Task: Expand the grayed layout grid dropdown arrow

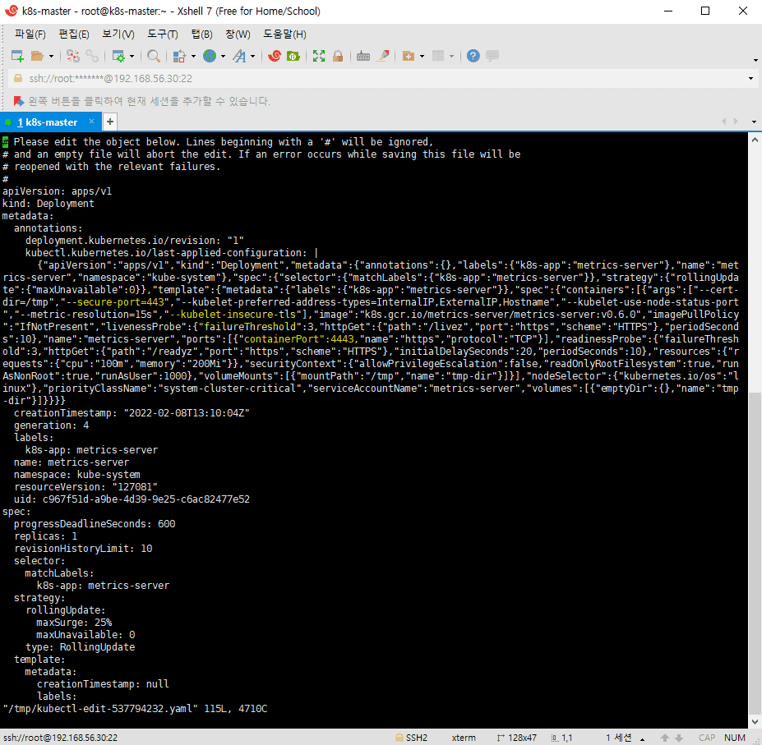Action: (x=451, y=57)
